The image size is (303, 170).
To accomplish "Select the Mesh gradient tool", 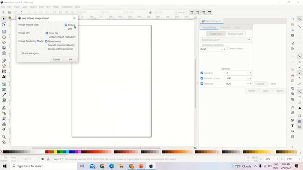I will tap(4, 90).
